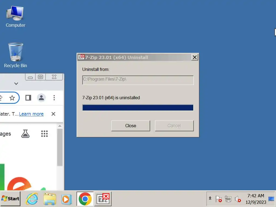Open the Start menu
Image resolution: width=276 pixels, height=207 pixels.
11,199
